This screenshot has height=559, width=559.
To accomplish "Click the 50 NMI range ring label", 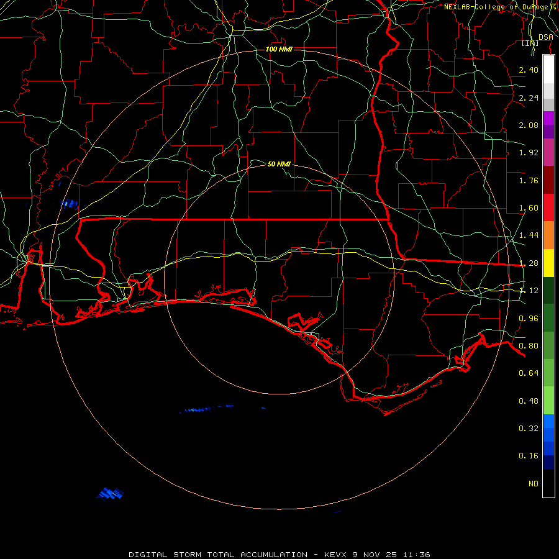I will tap(279, 164).
